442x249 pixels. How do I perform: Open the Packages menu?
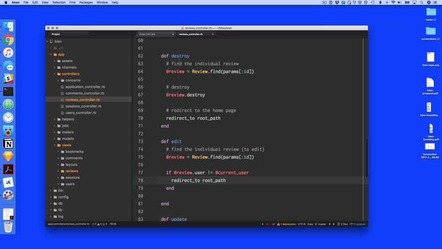[x=86, y=3]
